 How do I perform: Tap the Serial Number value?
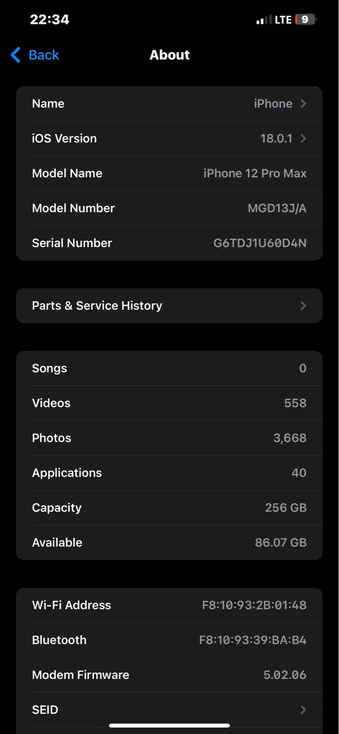pyautogui.click(x=260, y=243)
